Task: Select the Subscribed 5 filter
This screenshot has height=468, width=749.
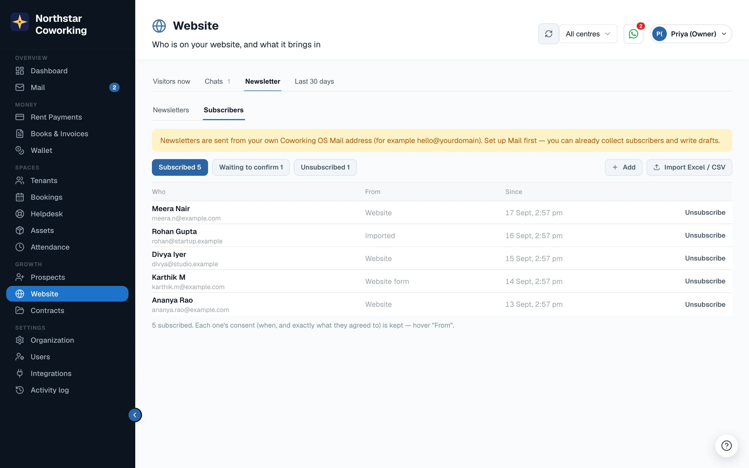Action: coord(180,167)
